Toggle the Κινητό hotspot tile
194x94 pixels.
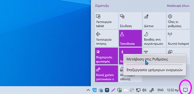(178, 38)
